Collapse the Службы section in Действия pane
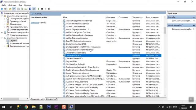The height and width of the screenshot is (110, 196). pos(194,17)
